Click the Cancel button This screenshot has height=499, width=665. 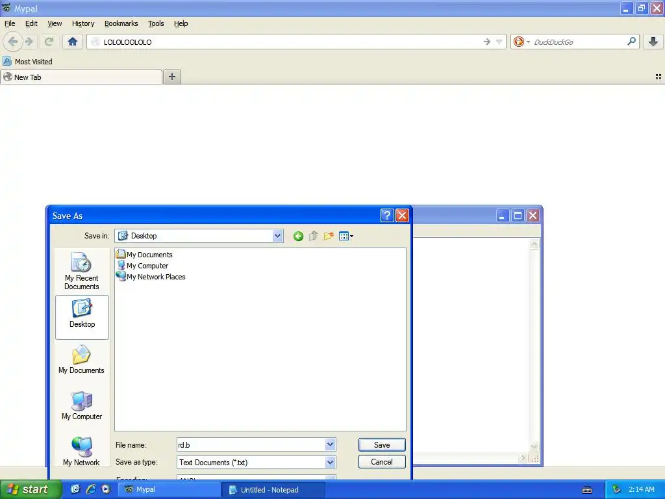[382, 462]
